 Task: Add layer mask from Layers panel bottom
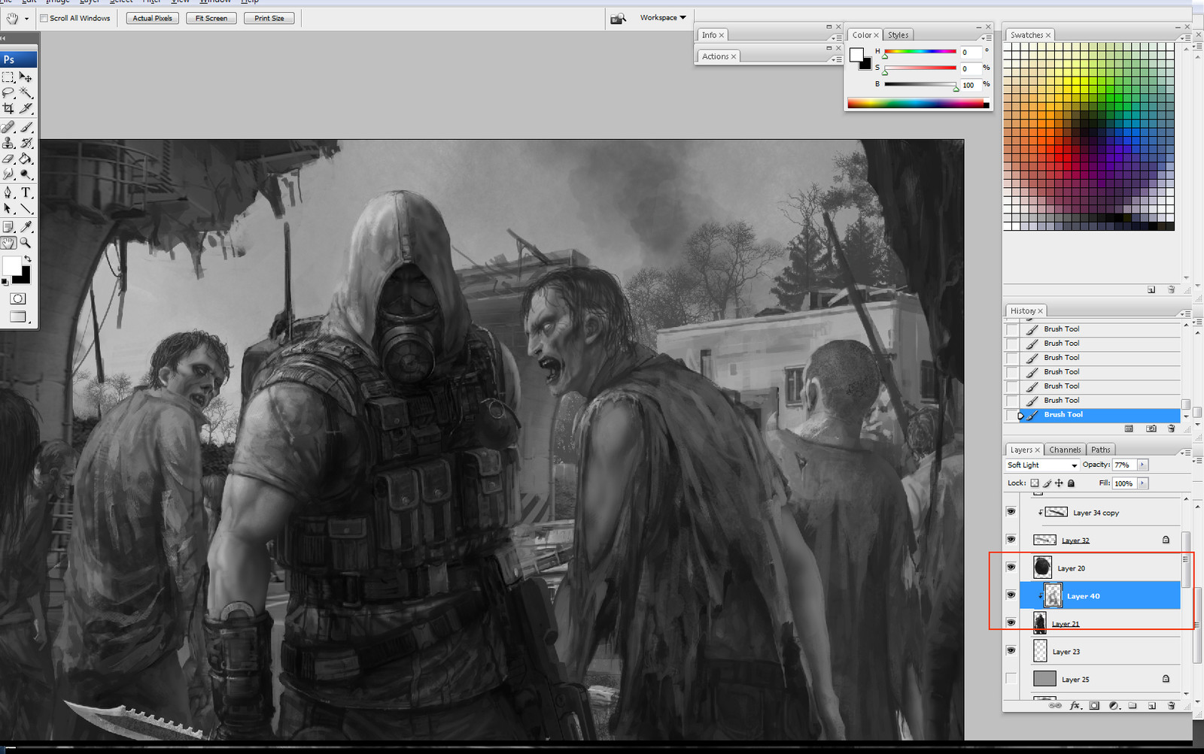[1094, 705]
